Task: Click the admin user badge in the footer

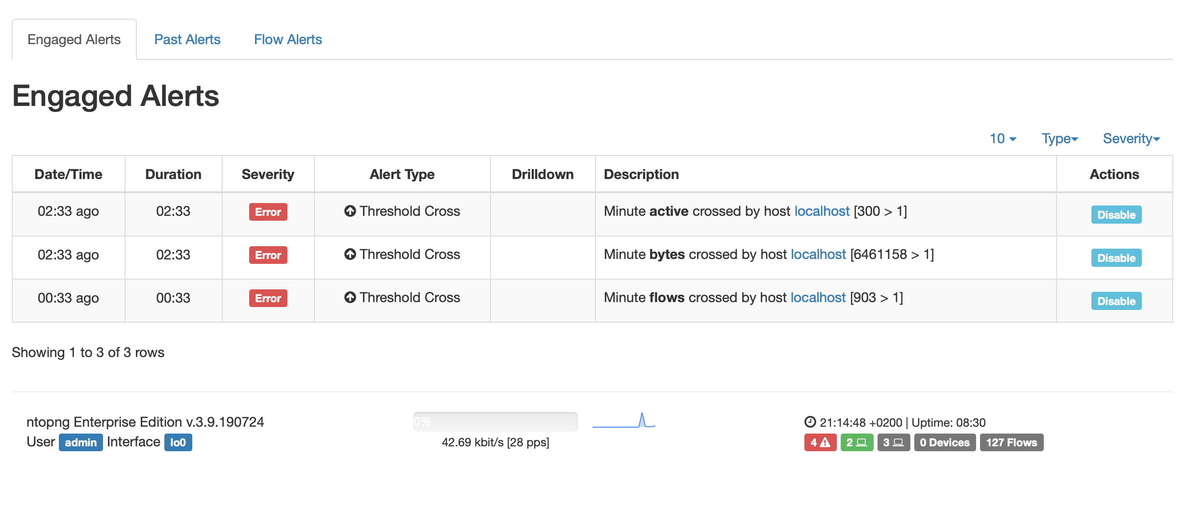Action: (x=80, y=442)
